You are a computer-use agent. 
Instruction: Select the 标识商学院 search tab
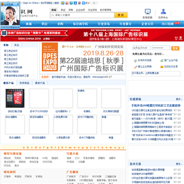pyautogui.click(x=105, y=10)
